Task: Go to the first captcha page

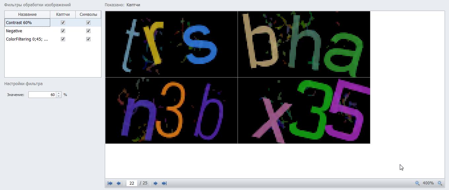Action: [110, 183]
